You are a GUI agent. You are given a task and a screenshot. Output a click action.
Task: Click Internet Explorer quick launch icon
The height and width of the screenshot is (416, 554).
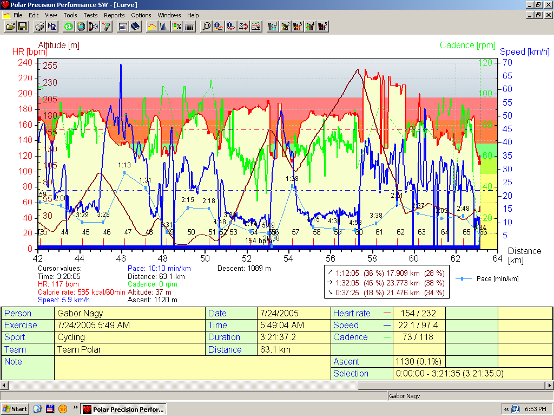point(37,409)
